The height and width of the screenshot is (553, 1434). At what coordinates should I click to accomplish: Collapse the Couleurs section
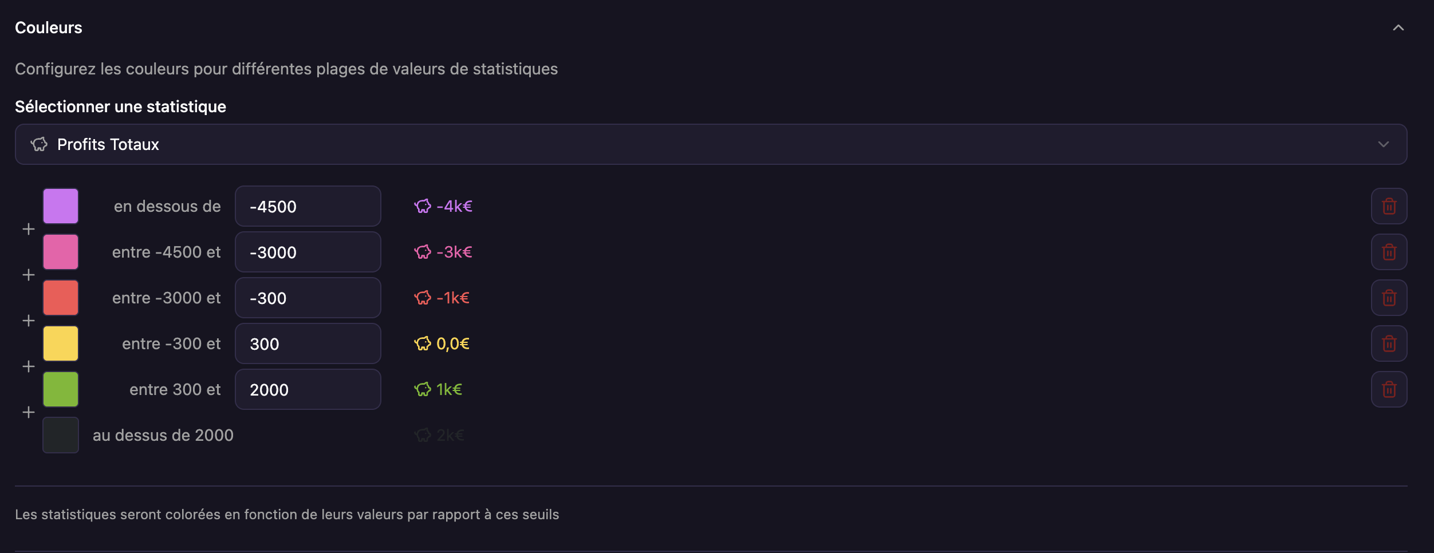pos(1398,27)
